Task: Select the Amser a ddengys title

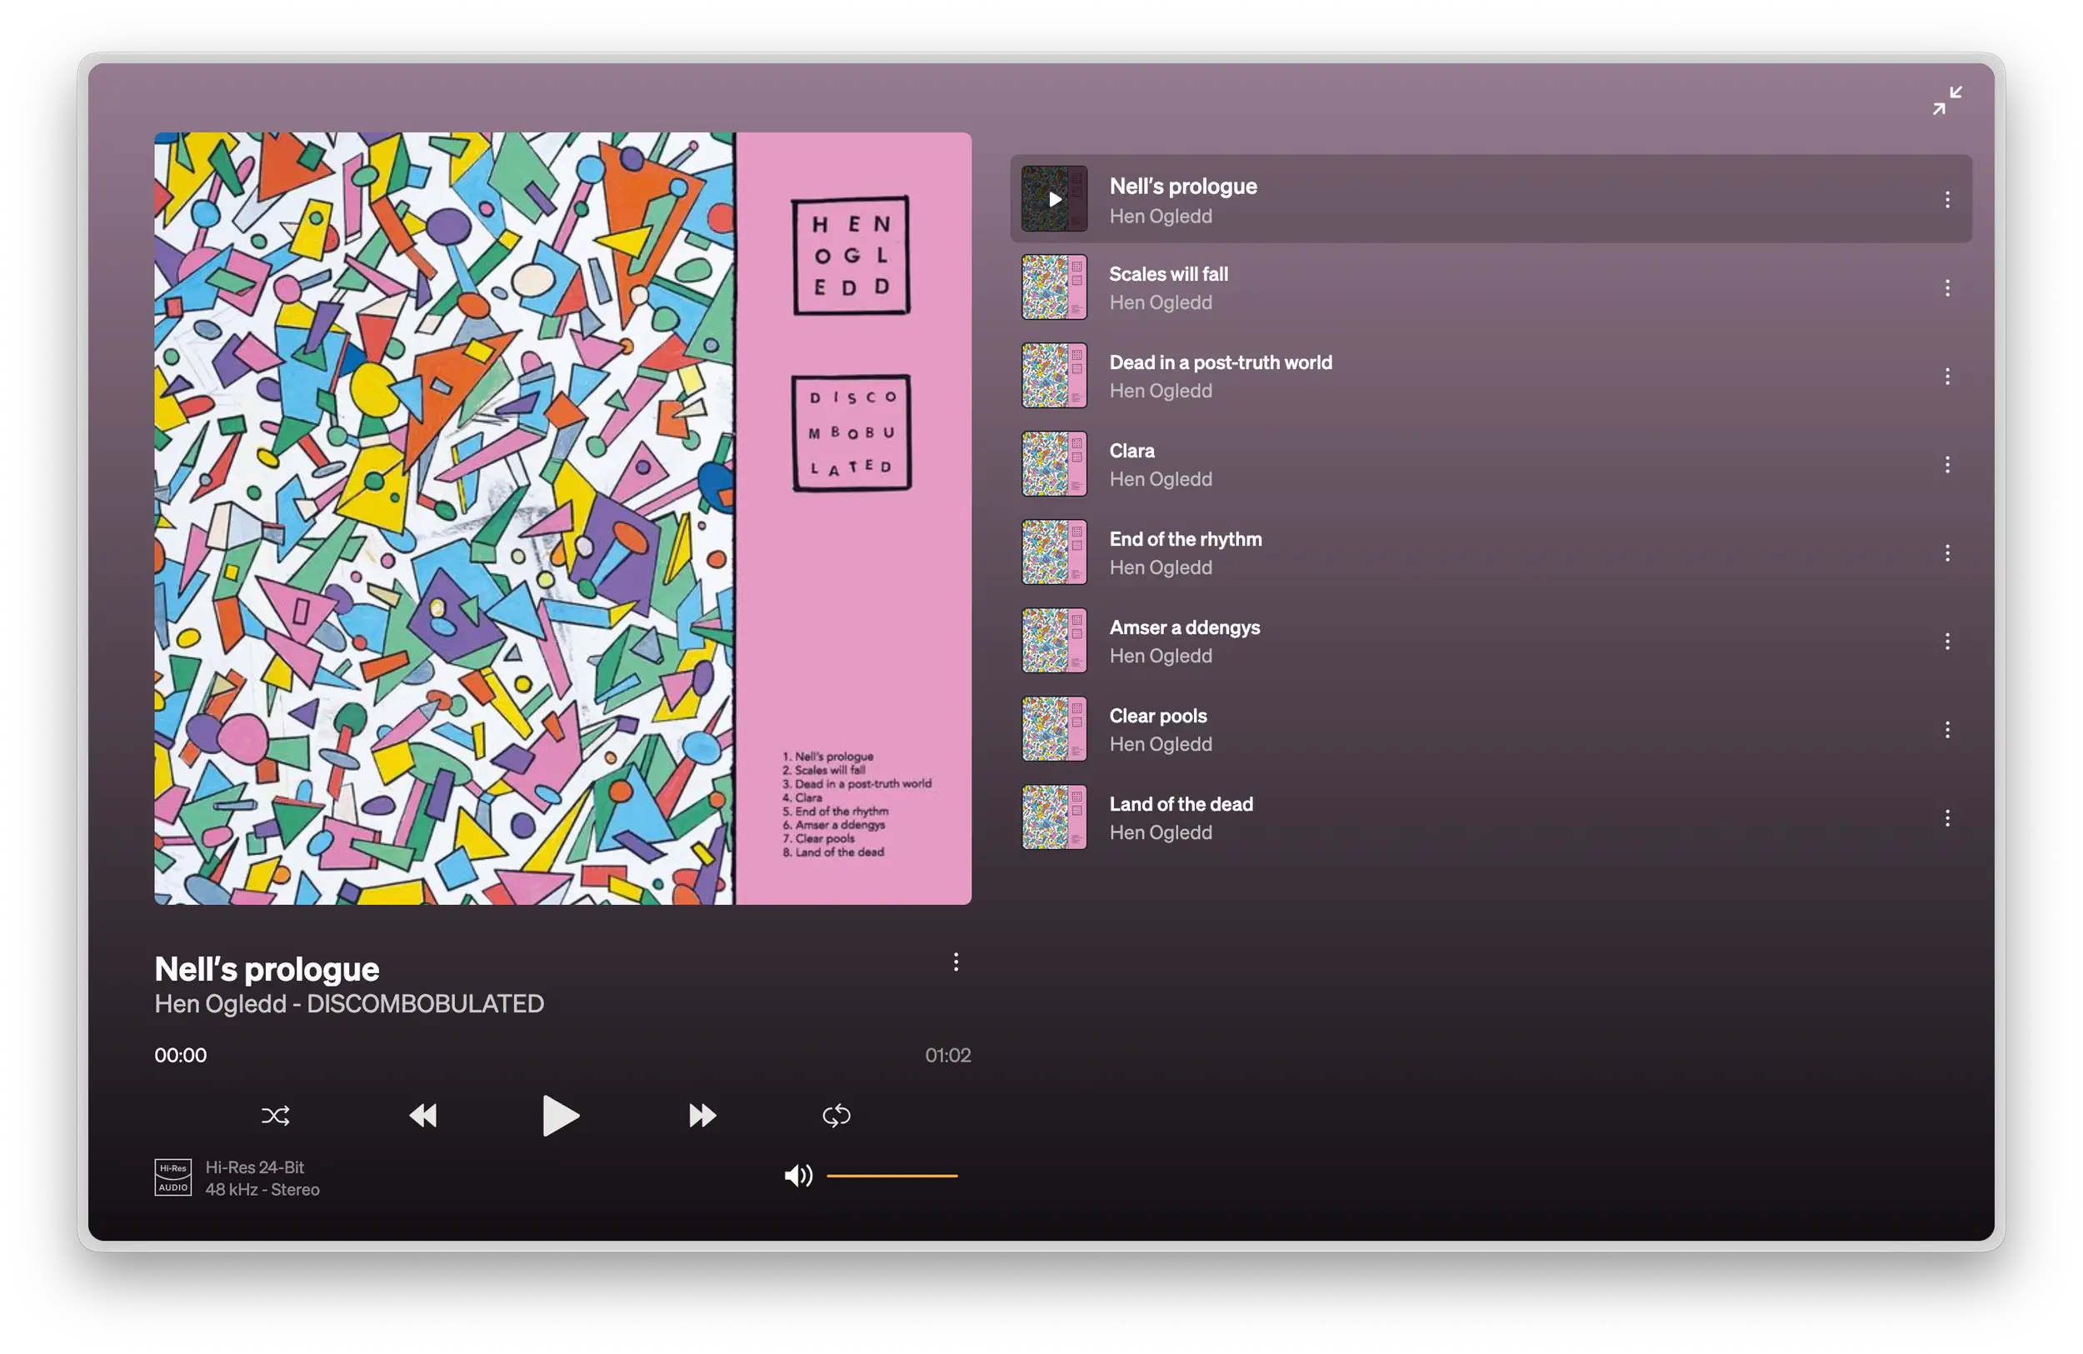Action: coord(1185,627)
